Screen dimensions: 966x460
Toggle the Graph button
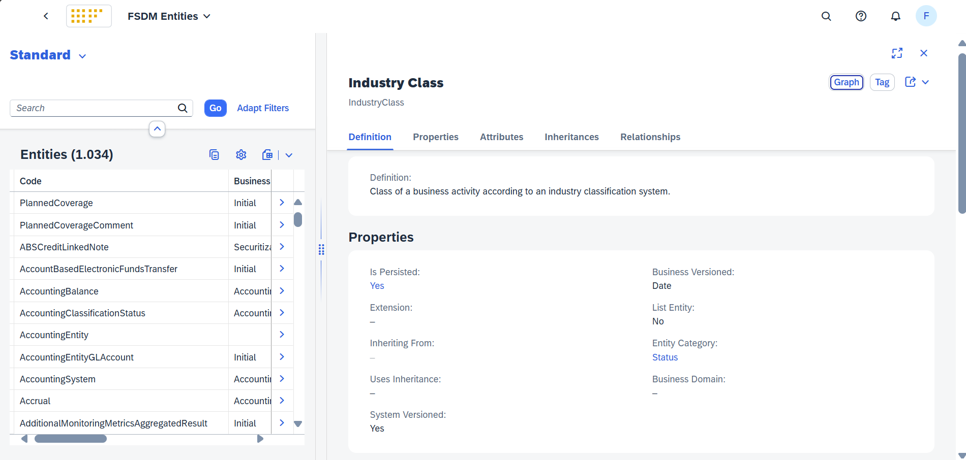pos(846,82)
